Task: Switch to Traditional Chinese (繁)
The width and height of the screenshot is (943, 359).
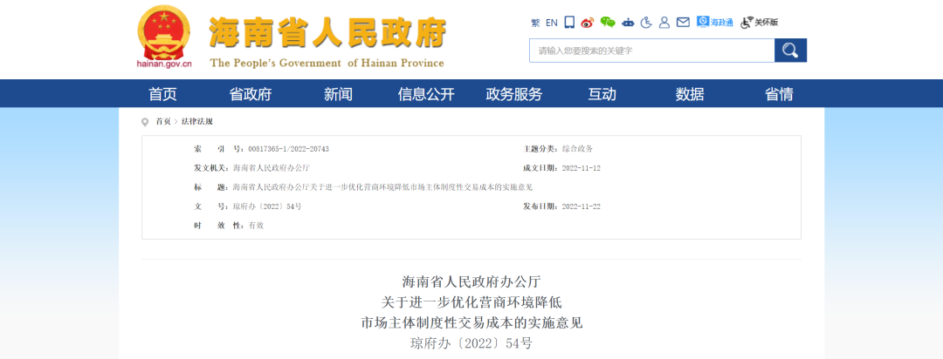Action: (x=535, y=23)
